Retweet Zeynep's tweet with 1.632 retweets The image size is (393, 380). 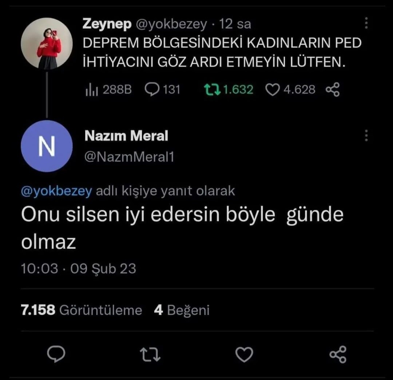point(211,90)
